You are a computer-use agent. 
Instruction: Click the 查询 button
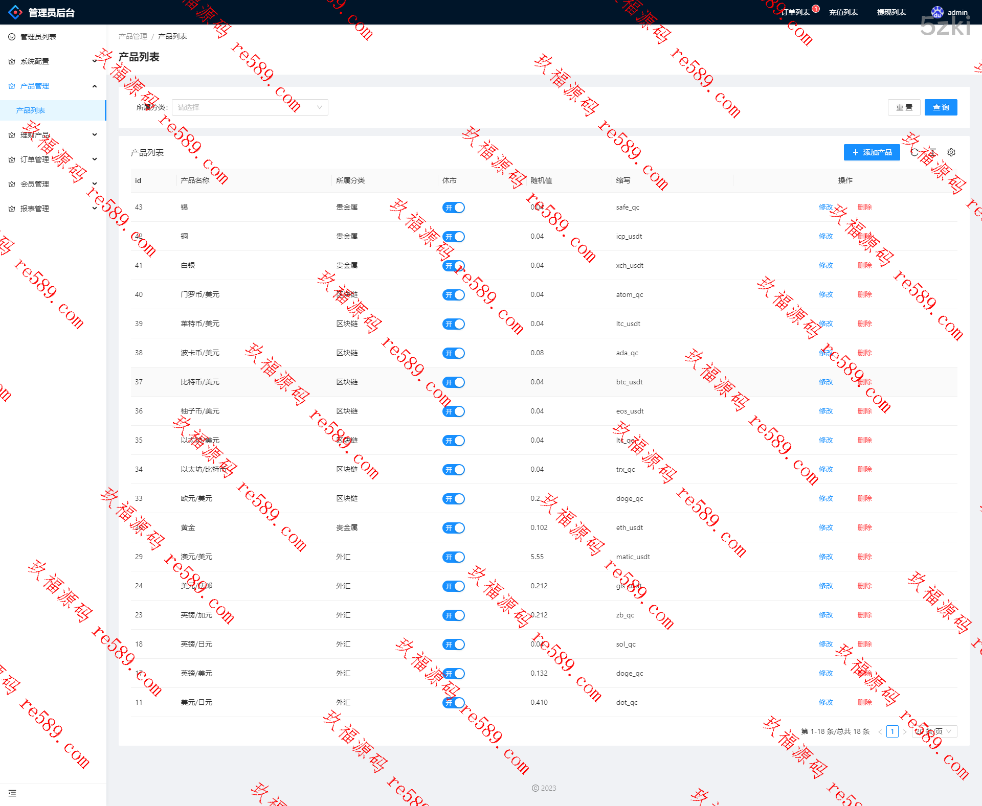tap(941, 107)
